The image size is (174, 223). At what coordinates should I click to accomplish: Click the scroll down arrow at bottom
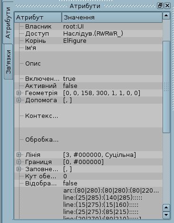[x=166, y=215]
